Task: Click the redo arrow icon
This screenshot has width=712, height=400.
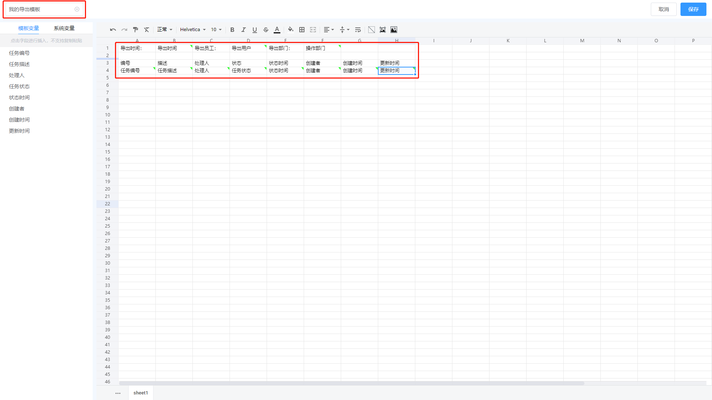Action: point(124,30)
